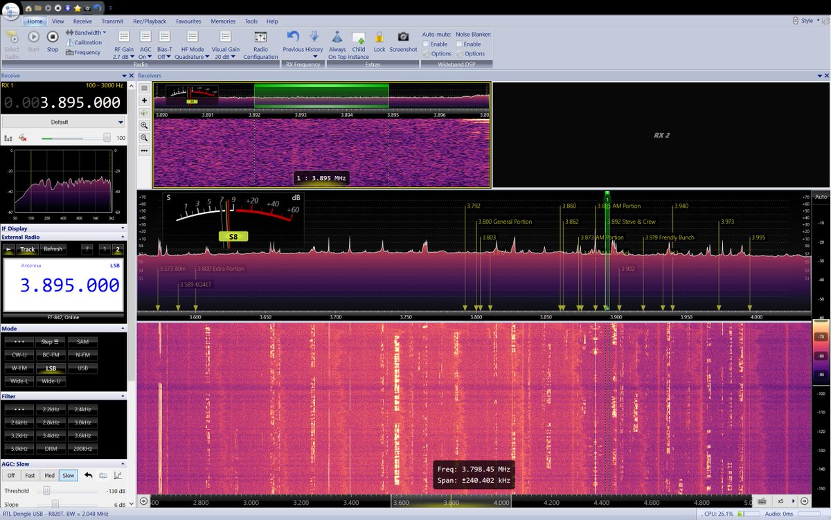Click the home icon in quick access bar
Screen dimensions: 831x520
pos(28,8)
